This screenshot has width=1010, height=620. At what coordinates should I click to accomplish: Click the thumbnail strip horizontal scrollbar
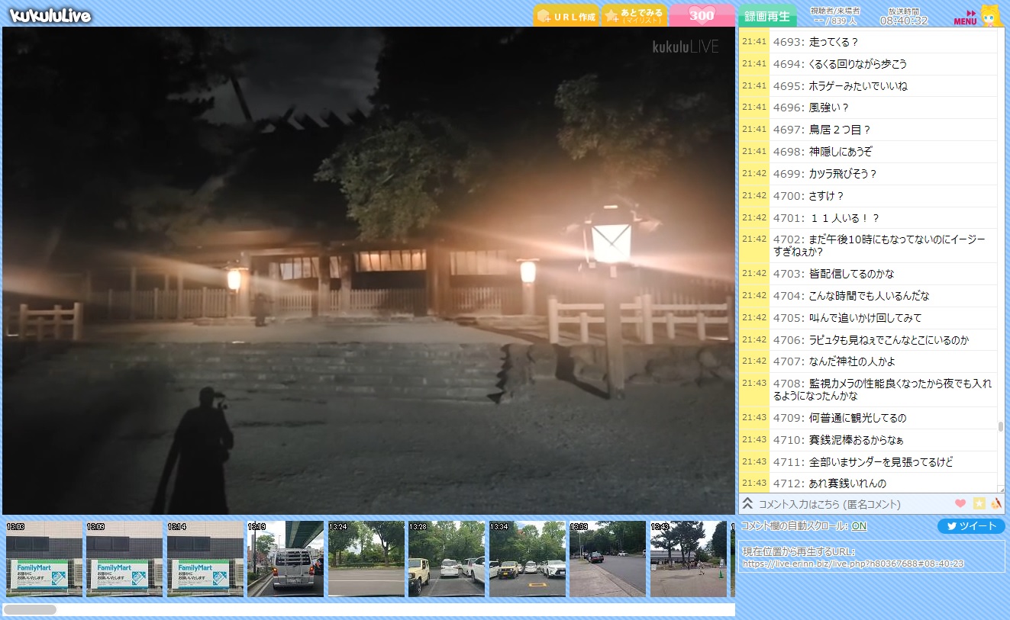31,609
